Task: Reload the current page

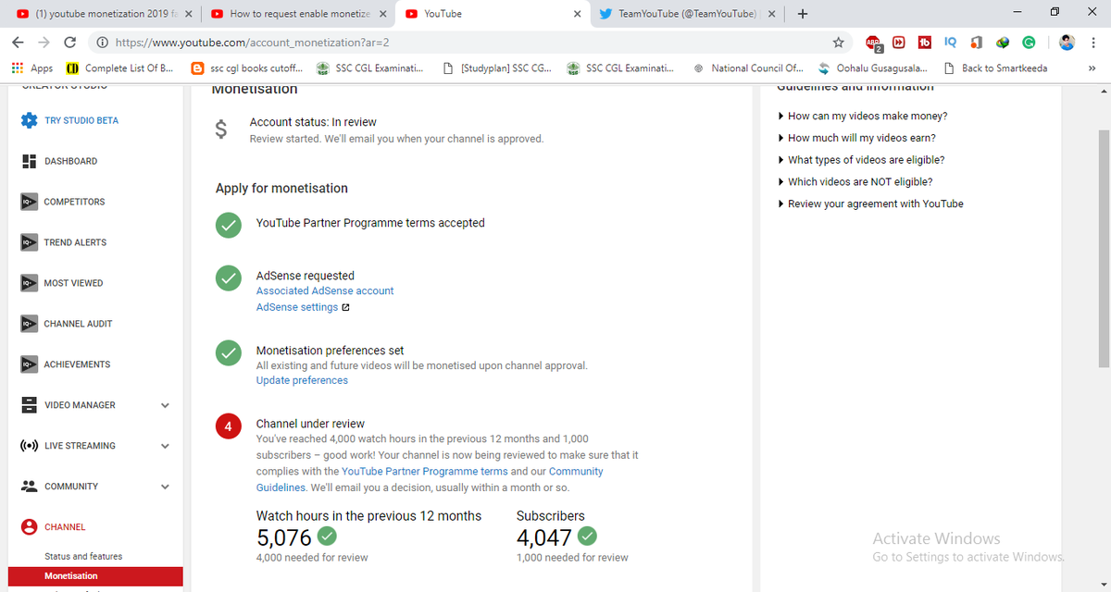Action: tap(70, 43)
